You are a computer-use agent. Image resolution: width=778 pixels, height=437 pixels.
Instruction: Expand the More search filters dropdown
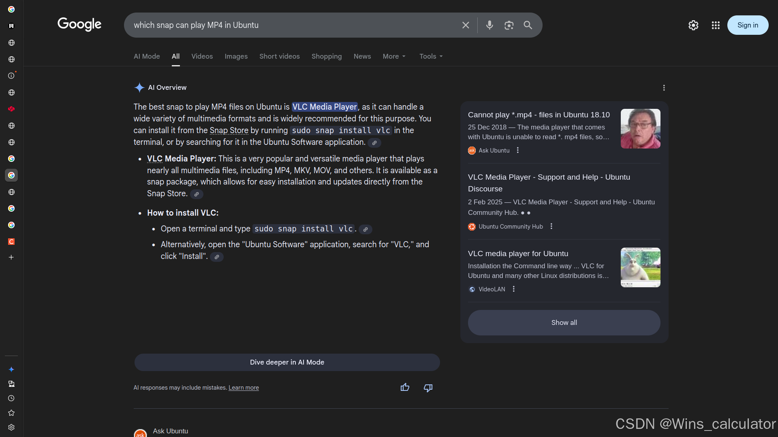tap(394, 56)
